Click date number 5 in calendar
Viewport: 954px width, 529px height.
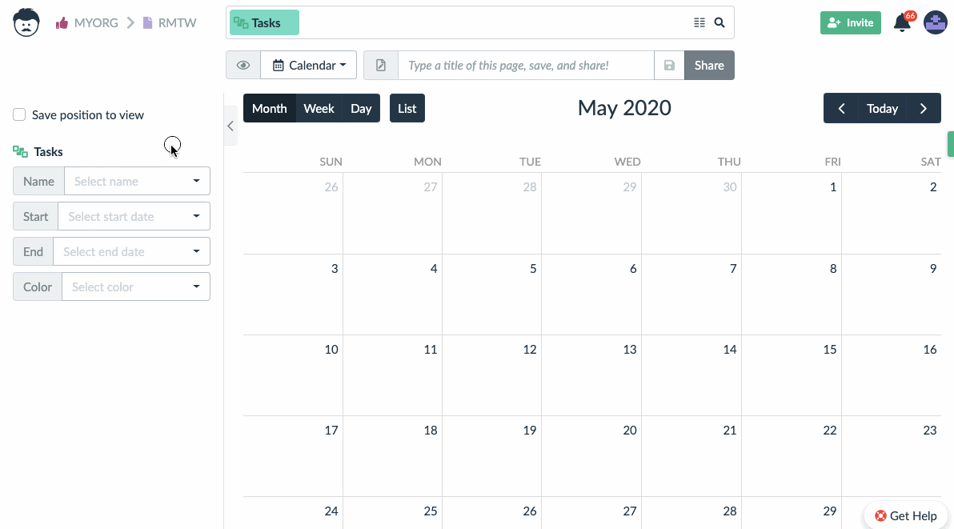(533, 269)
